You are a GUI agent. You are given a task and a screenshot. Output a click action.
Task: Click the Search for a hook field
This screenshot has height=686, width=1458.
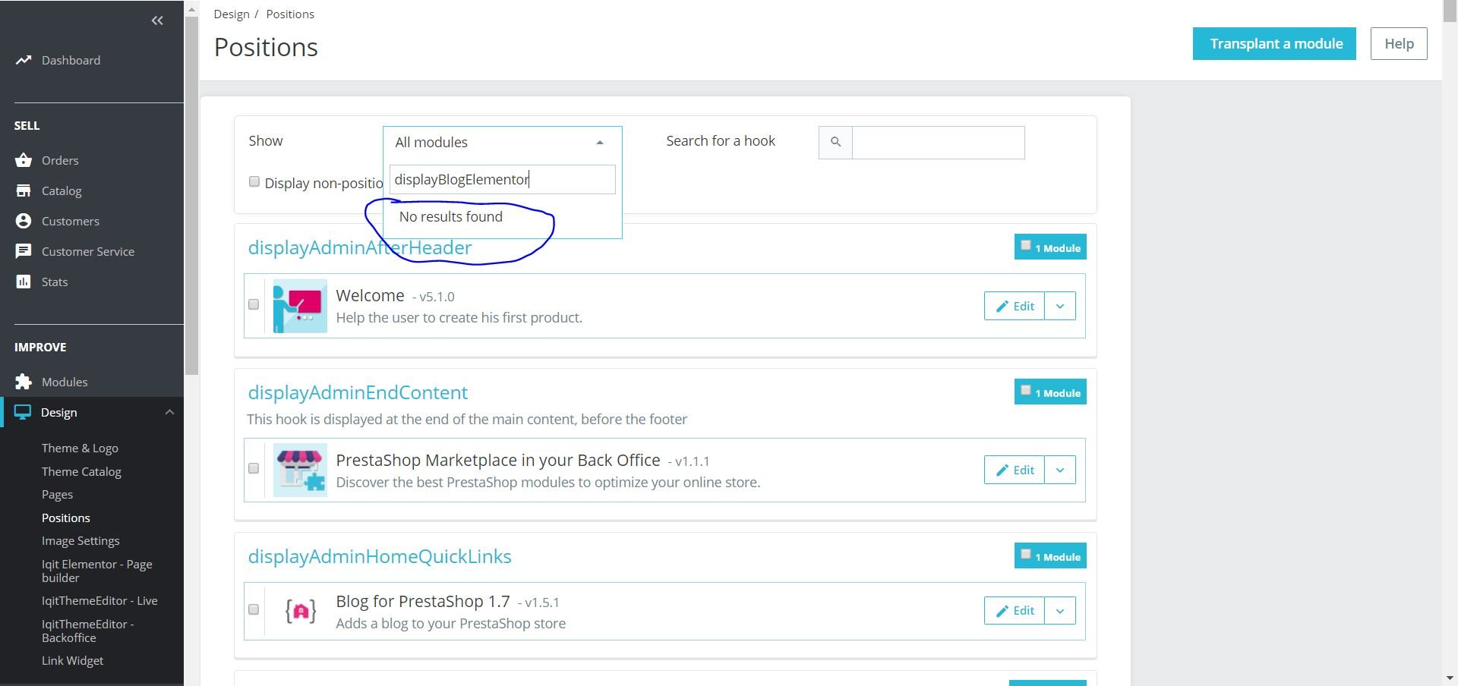click(x=939, y=142)
